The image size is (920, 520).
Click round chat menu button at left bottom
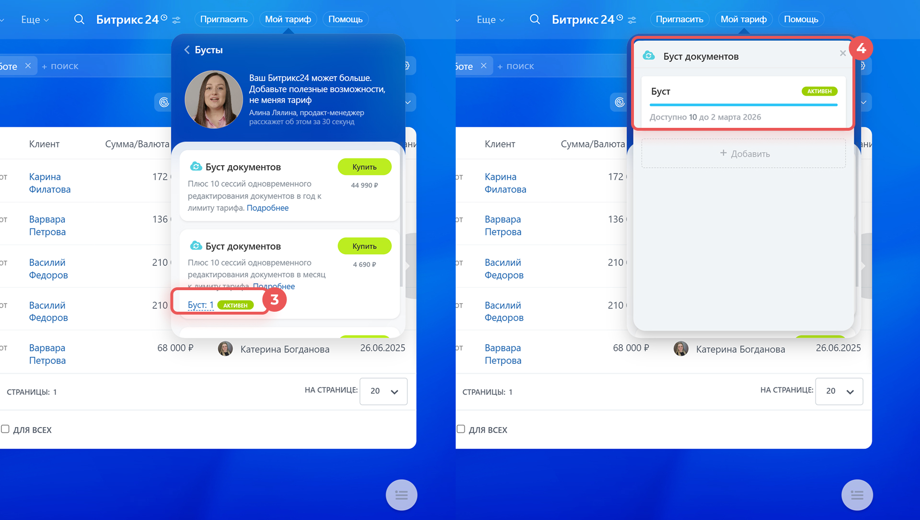coord(401,495)
